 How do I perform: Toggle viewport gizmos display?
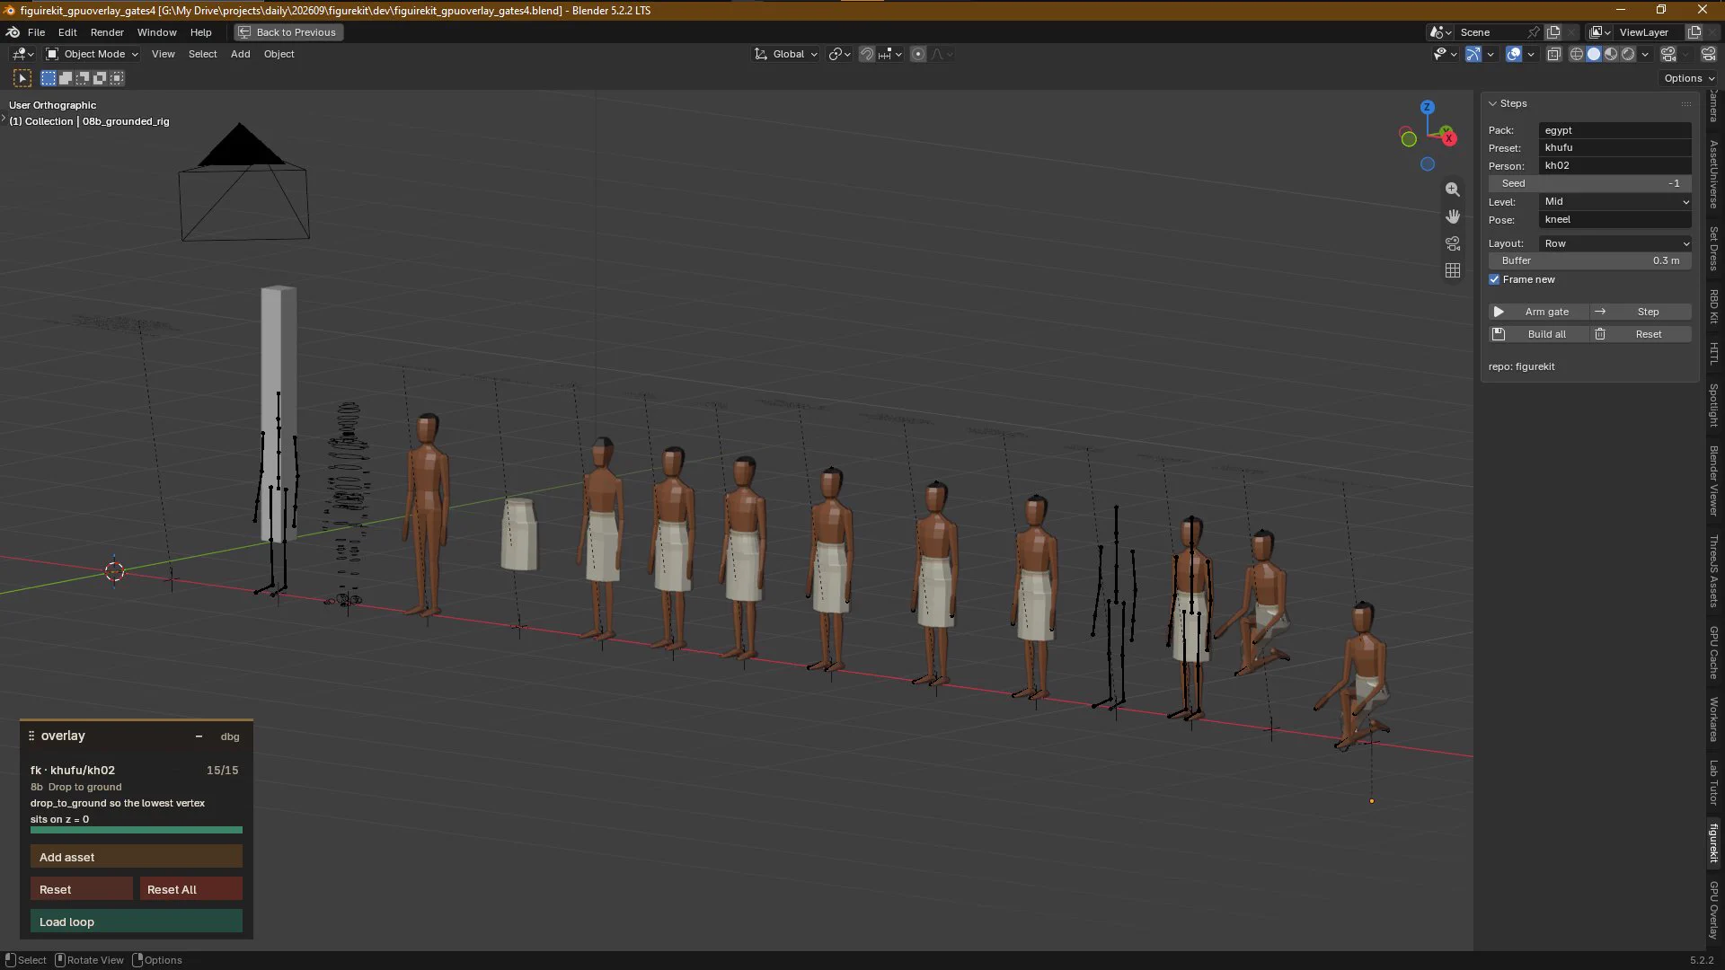click(x=1473, y=54)
